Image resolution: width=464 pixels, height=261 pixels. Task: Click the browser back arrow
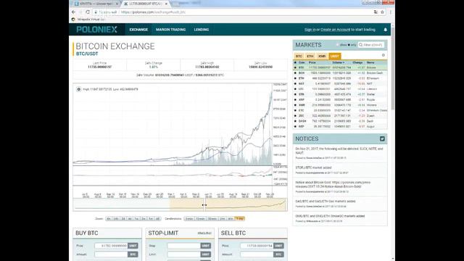point(74,12)
